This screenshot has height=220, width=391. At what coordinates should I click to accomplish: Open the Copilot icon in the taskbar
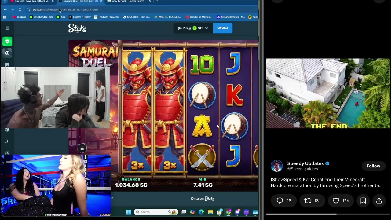pyautogui.click(x=192, y=212)
